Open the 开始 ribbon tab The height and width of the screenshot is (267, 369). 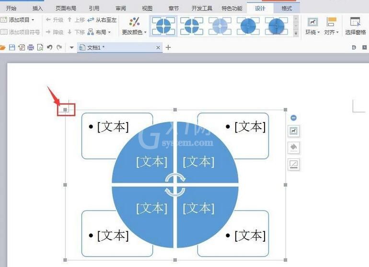pyautogui.click(x=11, y=9)
